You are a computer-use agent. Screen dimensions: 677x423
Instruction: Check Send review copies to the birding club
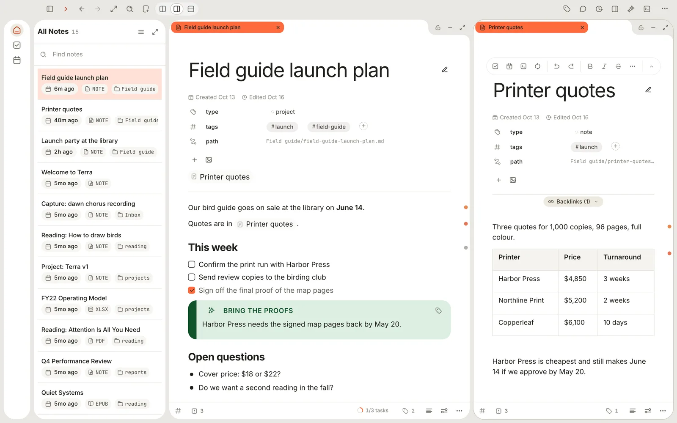pyautogui.click(x=192, y=277)
